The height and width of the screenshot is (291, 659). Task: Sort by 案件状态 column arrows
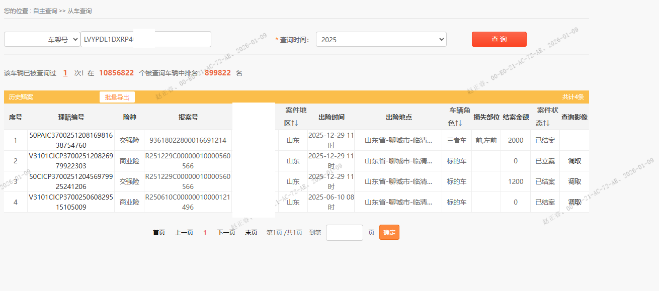point(546,124)
